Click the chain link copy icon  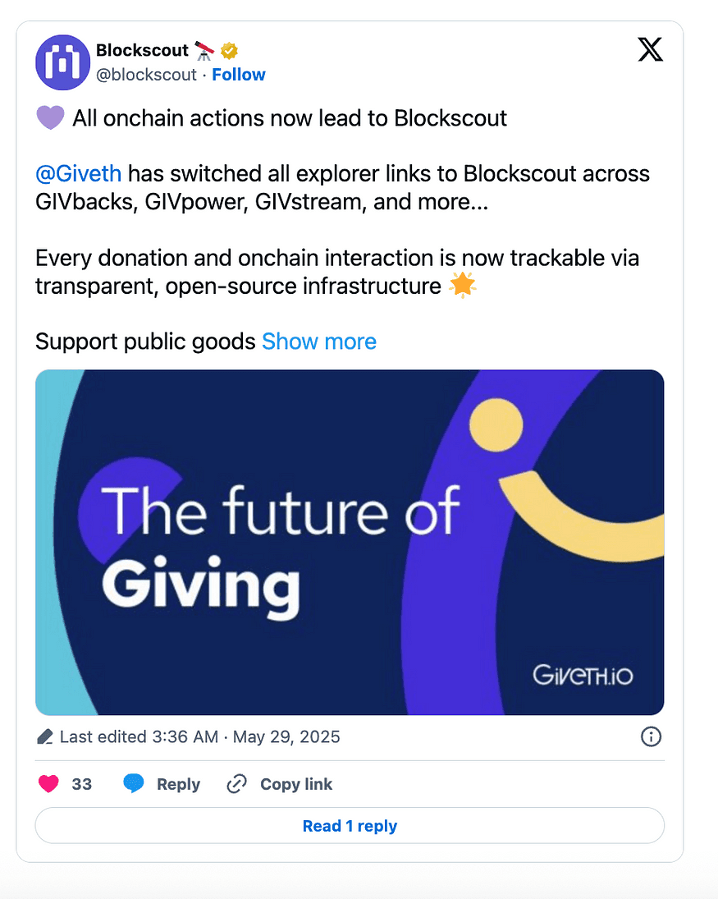236,784
